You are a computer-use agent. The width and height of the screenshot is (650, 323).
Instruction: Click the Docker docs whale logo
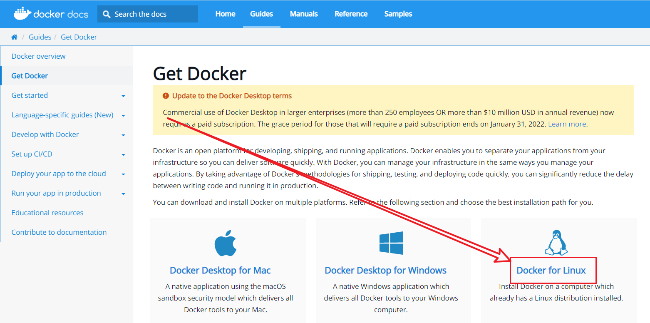coord(51,13)
